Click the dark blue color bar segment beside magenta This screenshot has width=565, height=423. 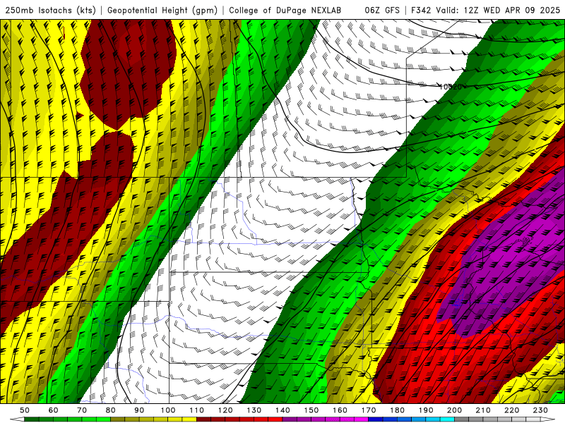tap(376, 419)
